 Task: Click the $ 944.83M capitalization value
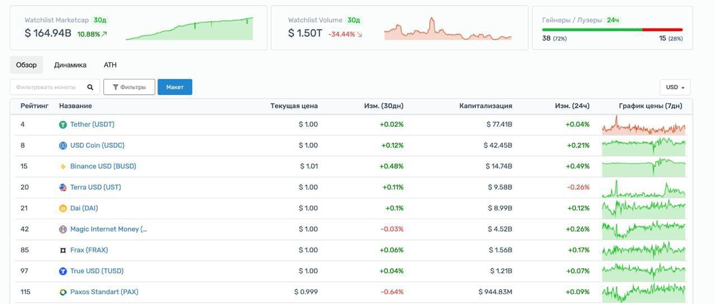[x=495, y=292]
